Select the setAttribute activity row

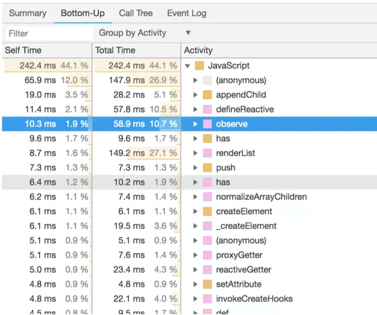[238, 284]
